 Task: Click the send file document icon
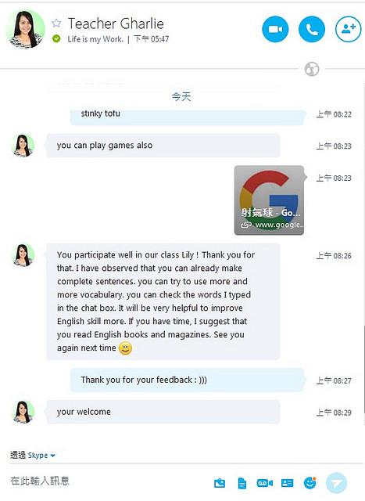tap(242, 483)
